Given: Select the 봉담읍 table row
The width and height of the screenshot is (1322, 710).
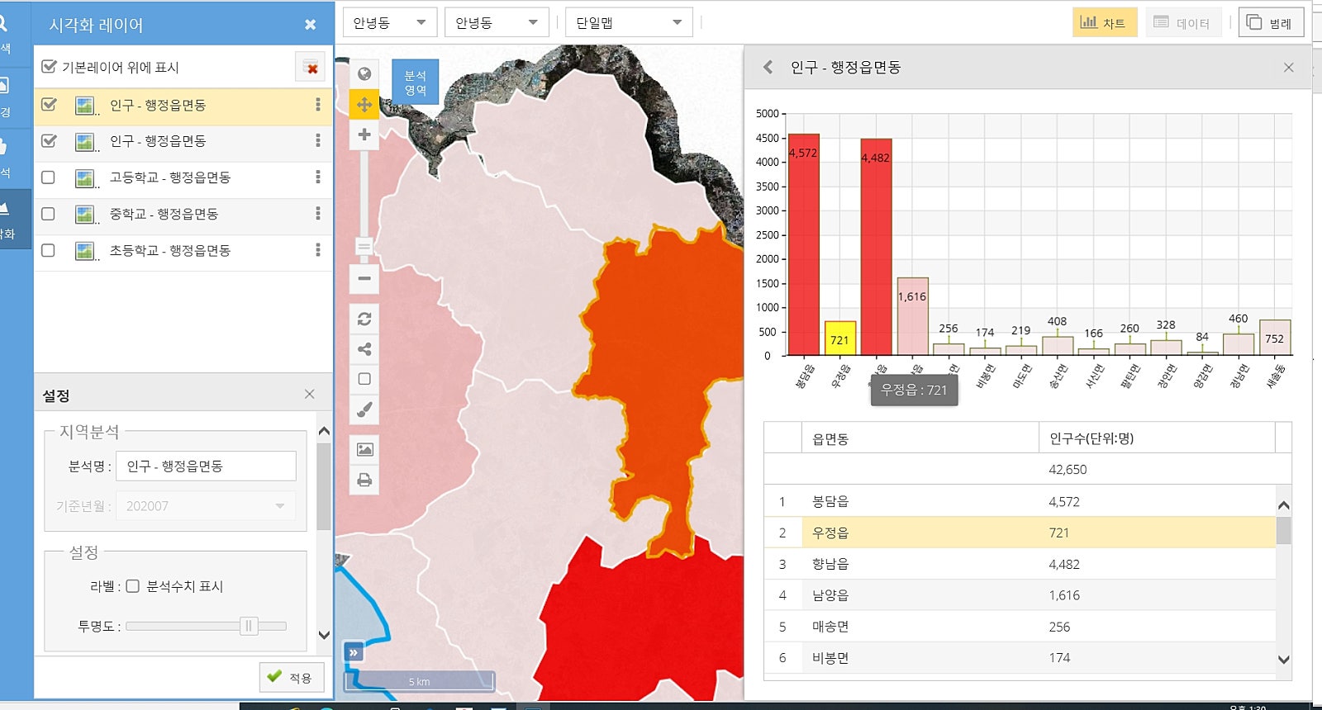Looking at the screenshot, I should pyautogui.click(x=1020, y=501).
